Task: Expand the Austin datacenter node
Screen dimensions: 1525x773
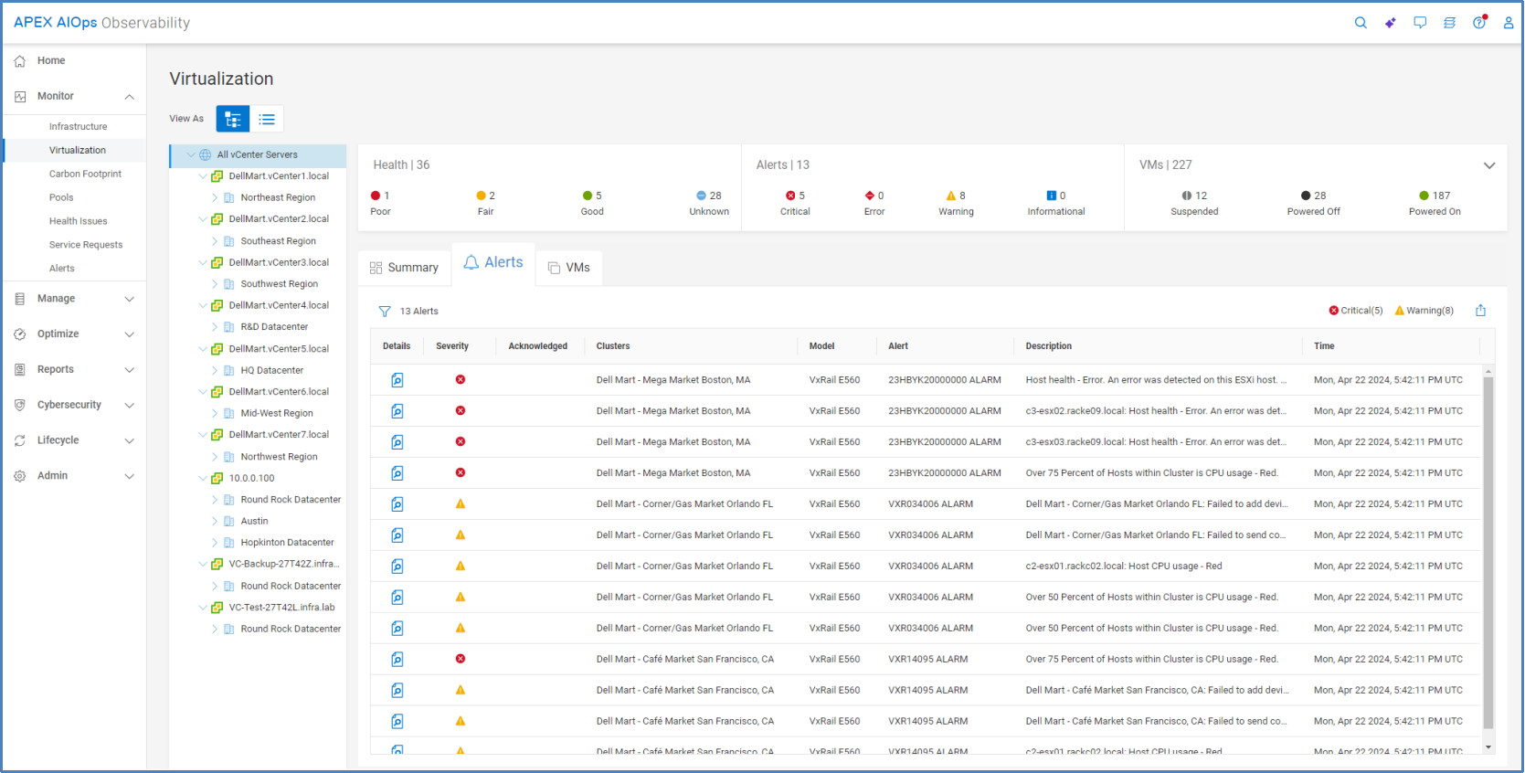Action: coord(215,521)
